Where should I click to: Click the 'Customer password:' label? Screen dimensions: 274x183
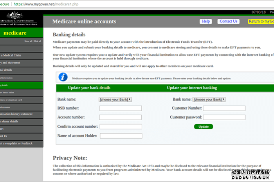186,118
